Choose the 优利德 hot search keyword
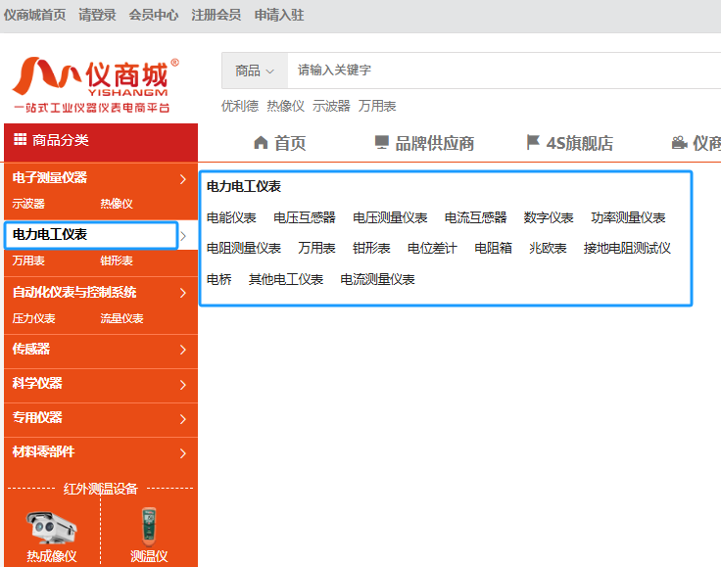Image resolution: width=721 pixels, height=567 pixels. [x=240, y=106]
